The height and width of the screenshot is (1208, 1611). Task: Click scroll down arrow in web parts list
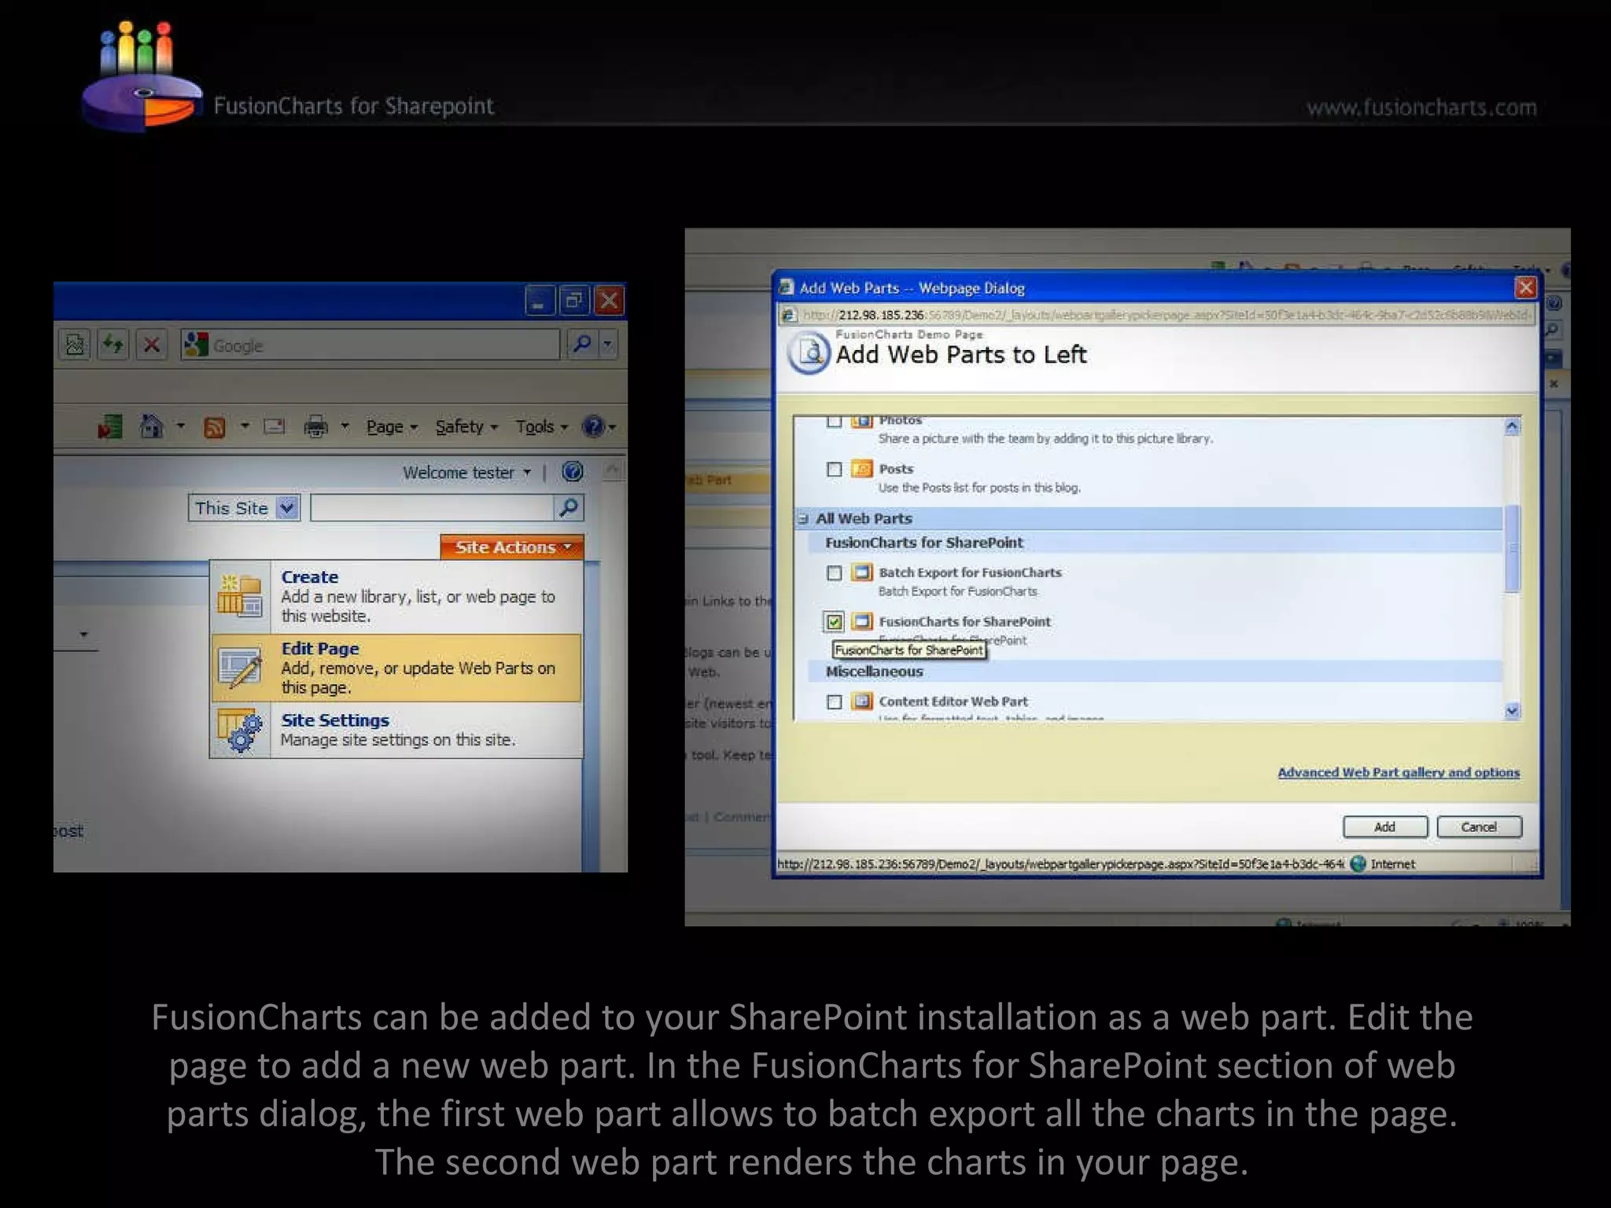tap(1512, 711)
